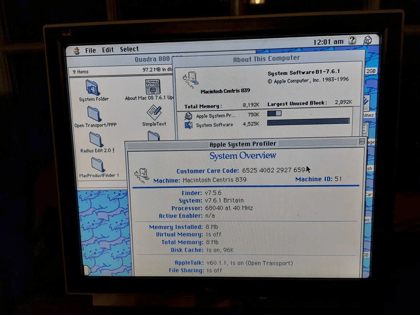Click the About This Computer title bar
Image resolution: width=420 pixels, height=315 pixels.
[266, 58]
